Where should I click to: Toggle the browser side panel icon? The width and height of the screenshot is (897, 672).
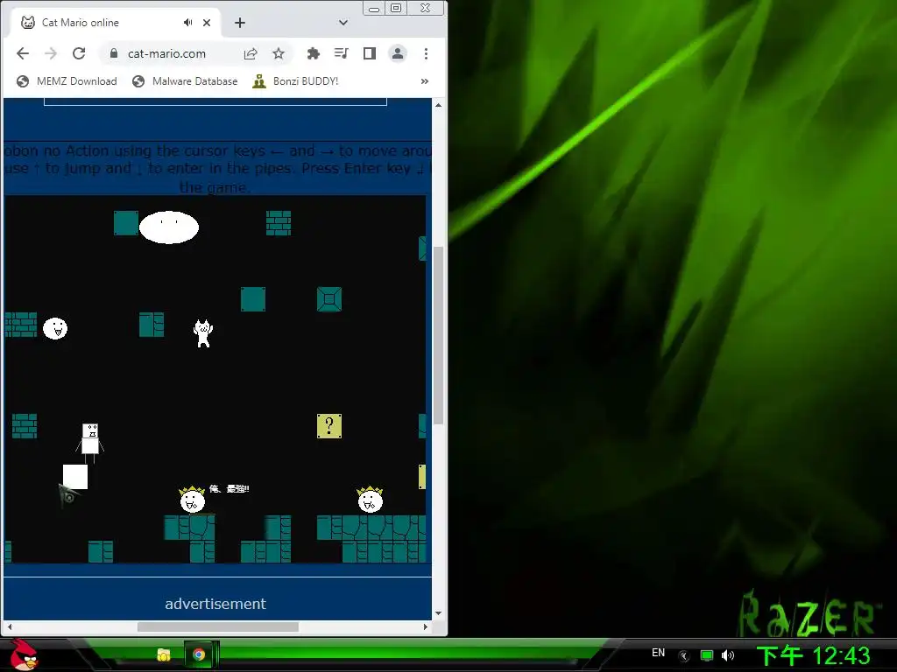370,53
